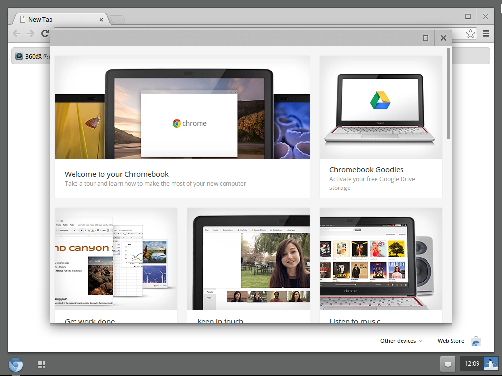The width and height of the screenshot is (502, 376).
Task: Click the penguin user avatar
Action: [x=491, y=364]
